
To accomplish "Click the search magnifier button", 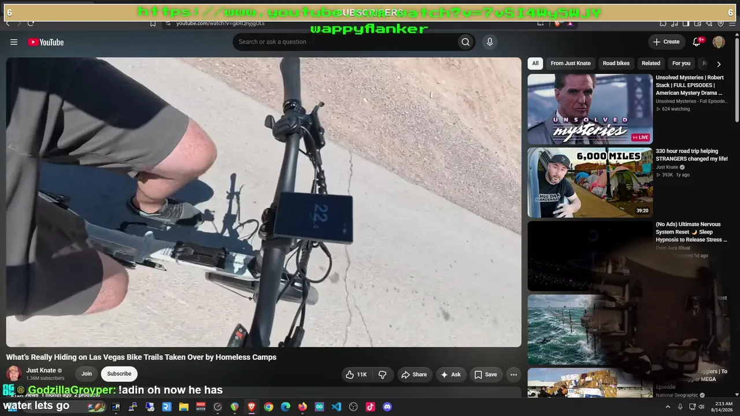I will coord(465,42).
